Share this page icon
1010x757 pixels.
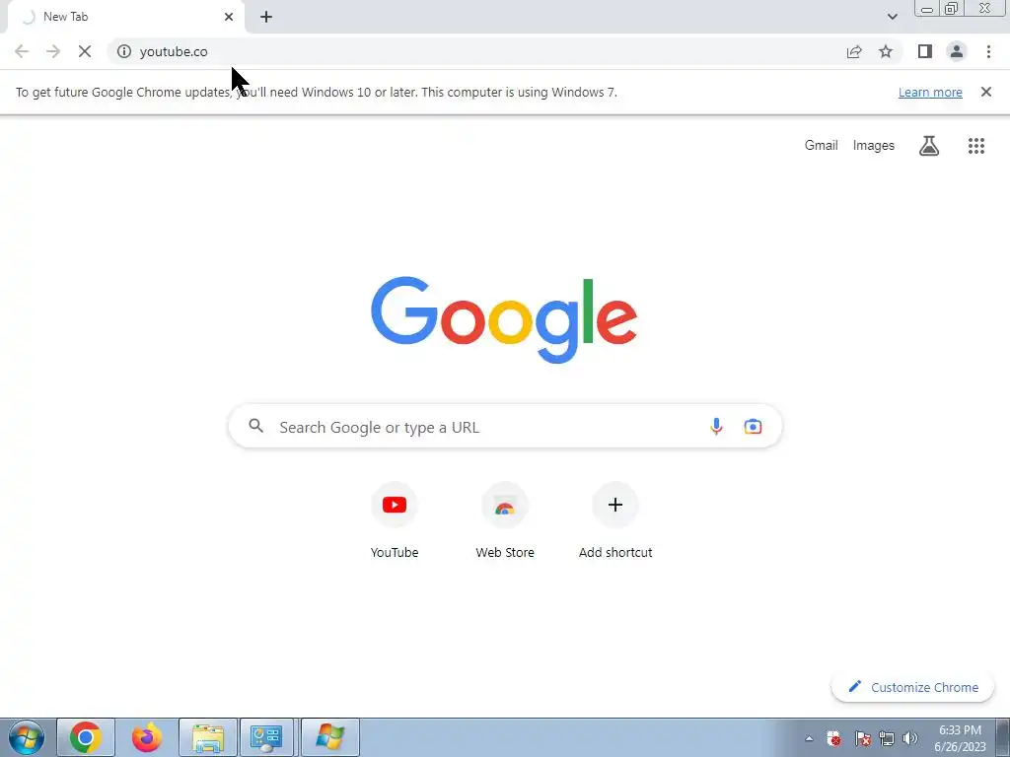point(854,51)
